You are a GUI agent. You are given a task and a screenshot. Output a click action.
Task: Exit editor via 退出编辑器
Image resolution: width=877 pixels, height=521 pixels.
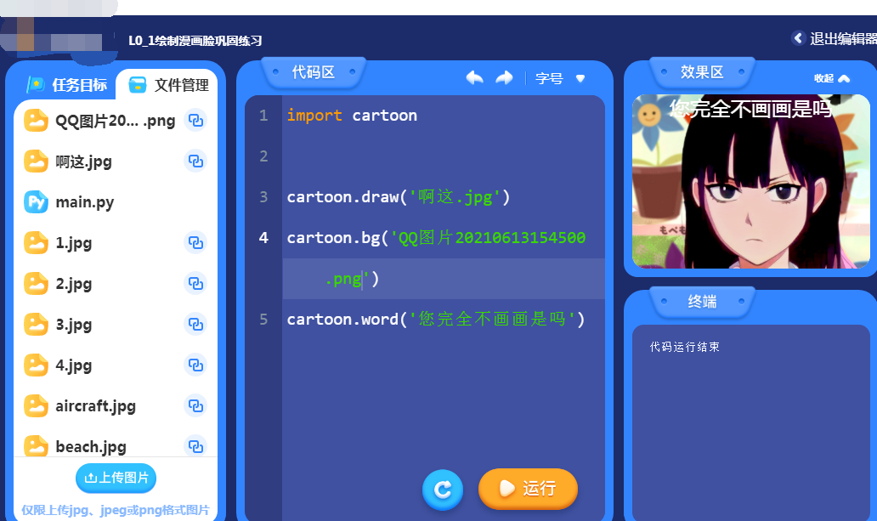pyautogui.click(x=834, y=38)
